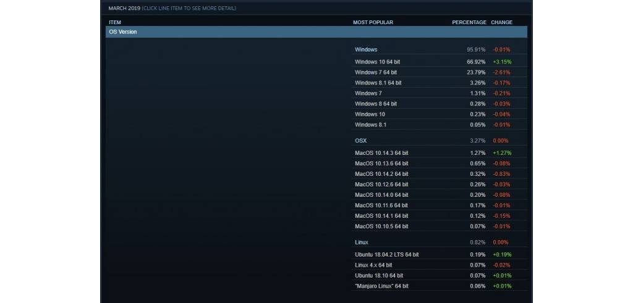Open the Ubuntu 18.04.2 LTS 64 bit row
This screenshot has height=303, width=633.
[439, 254]
